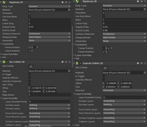The width and height of the screenshot is (147, 127).
Task: Open help for Box Collider 2D
Action: click(63, 62)
